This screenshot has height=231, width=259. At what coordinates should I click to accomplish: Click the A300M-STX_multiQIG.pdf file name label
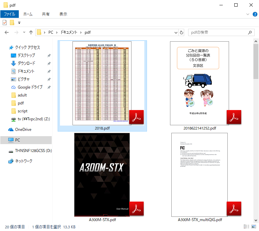pyautogui.click(x=200, y=220)
